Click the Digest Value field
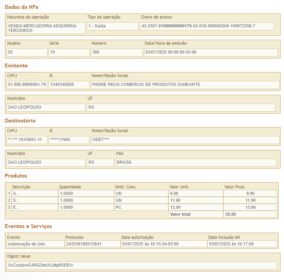The width and height of the screenshot is (284, 280). click(x=142, y=265)
